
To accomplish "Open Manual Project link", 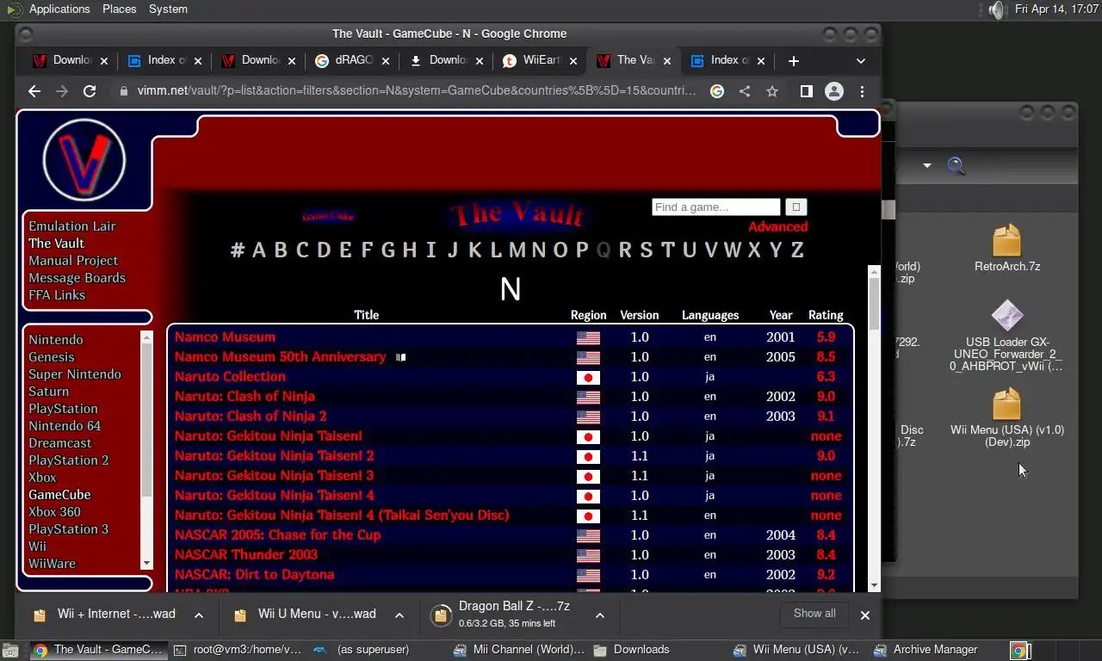I will 73,261.
